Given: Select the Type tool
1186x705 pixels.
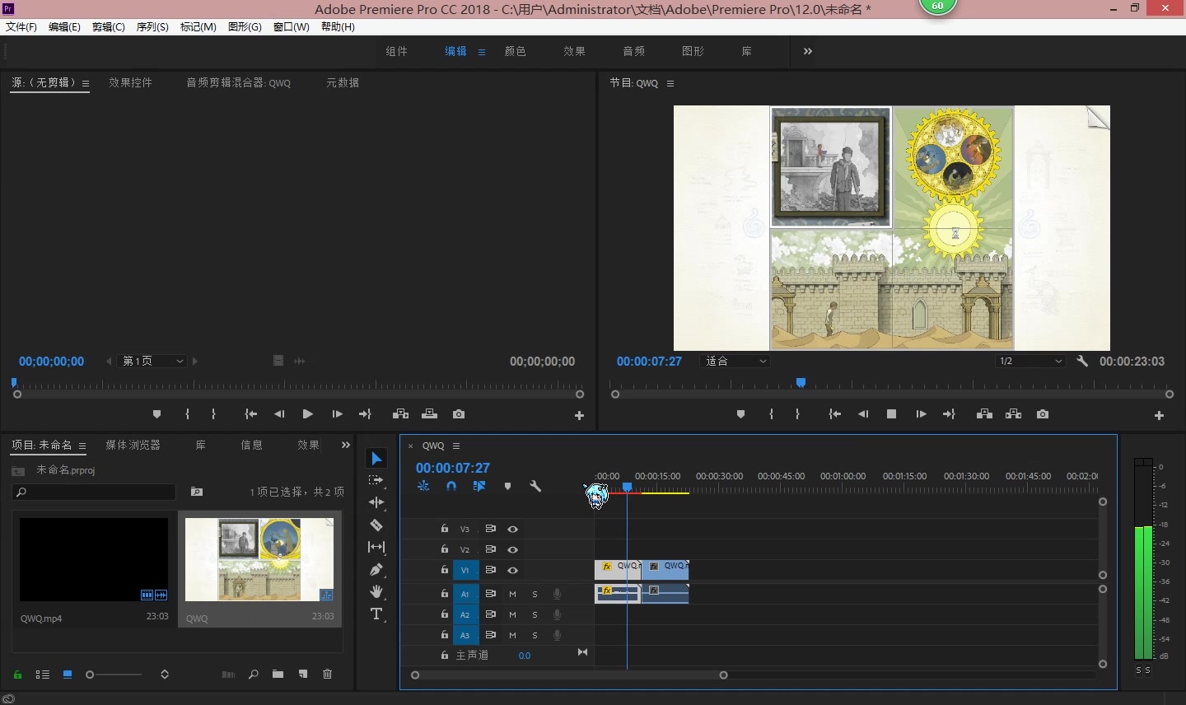Looking at the screenshot, I should [x=376, y=614].
